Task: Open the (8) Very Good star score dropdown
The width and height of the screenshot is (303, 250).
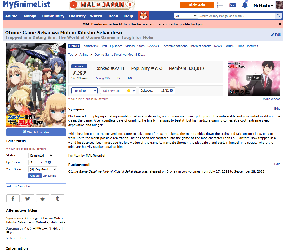Action: pyautogui.click(x=118, y=90)
